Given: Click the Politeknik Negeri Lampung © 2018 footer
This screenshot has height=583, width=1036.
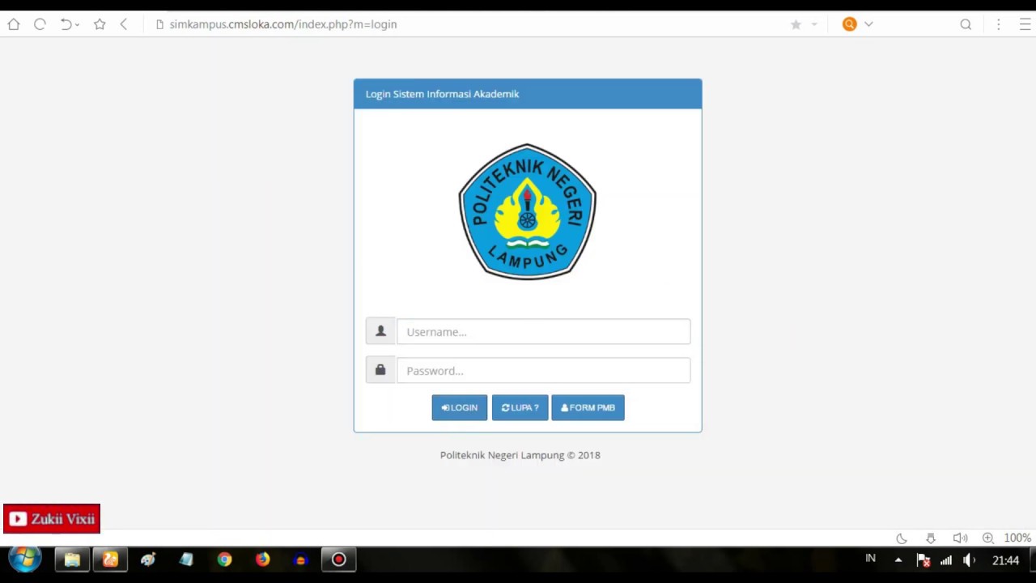Looking at the screenshot, I should coord(520,455).
